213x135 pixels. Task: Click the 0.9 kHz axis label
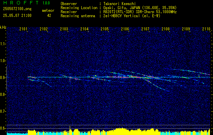3,78
